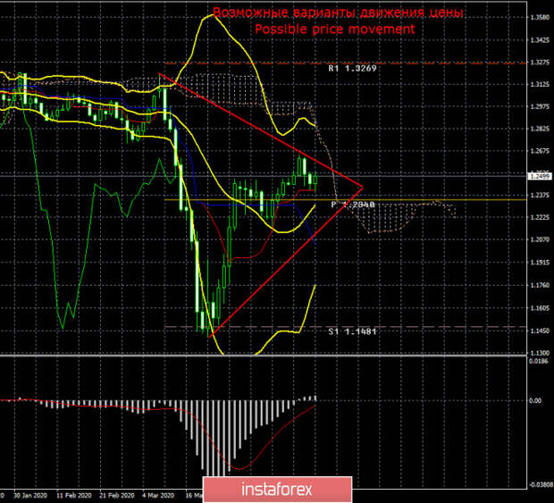
Task: Click the 1.1450 price axis value
Action: coord(540,331)
